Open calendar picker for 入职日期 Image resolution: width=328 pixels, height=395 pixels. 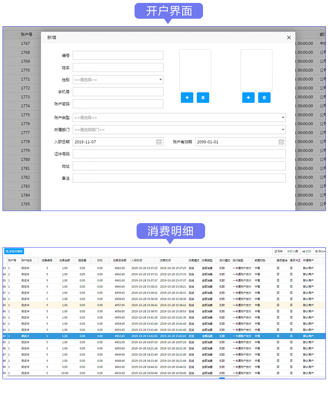159,142
